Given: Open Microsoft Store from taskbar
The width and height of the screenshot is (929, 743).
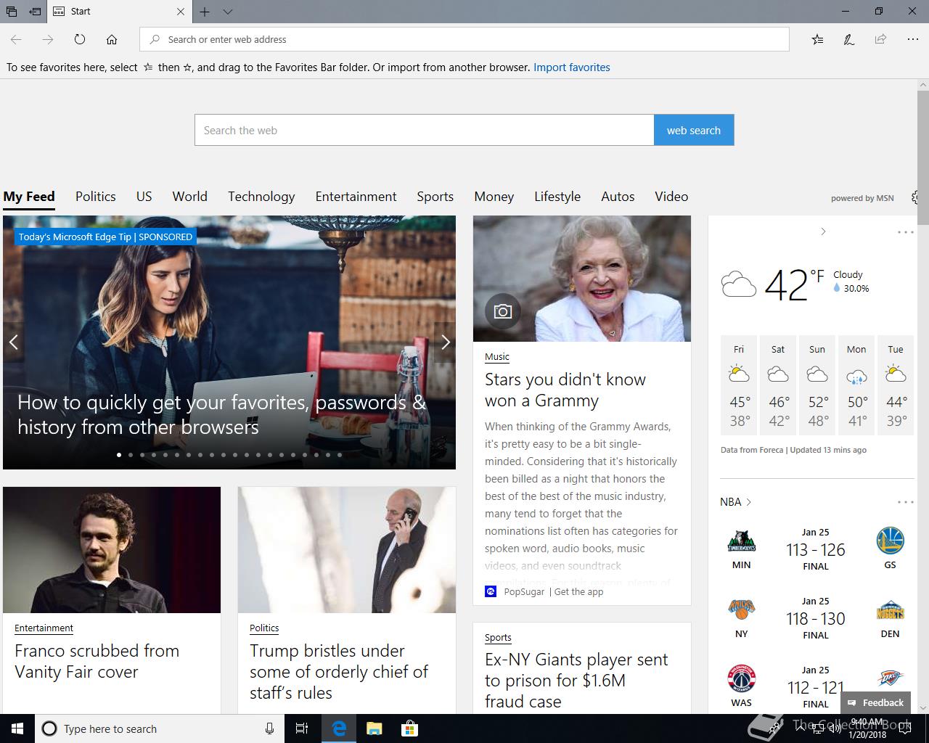Looking at the screenshot, I should pos(409,728).
